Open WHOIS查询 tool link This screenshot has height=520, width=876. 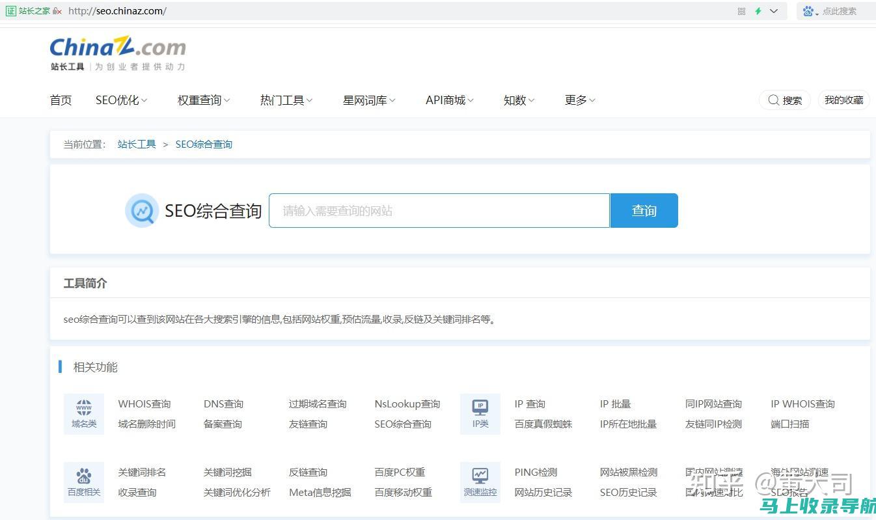(144, 404)
